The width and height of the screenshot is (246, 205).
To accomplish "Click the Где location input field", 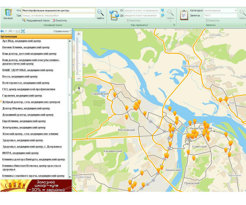I will point(58,15).
